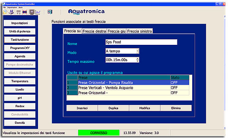Click the Tempo massimo time value field

coord(121,60)
